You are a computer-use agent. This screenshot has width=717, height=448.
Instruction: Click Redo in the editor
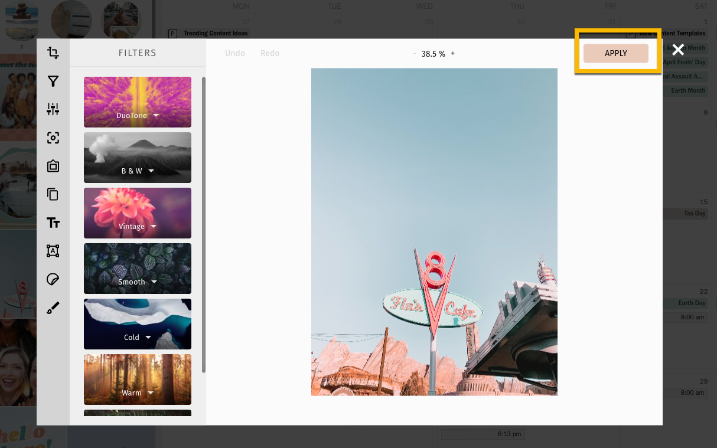click(x=270, y=53)
